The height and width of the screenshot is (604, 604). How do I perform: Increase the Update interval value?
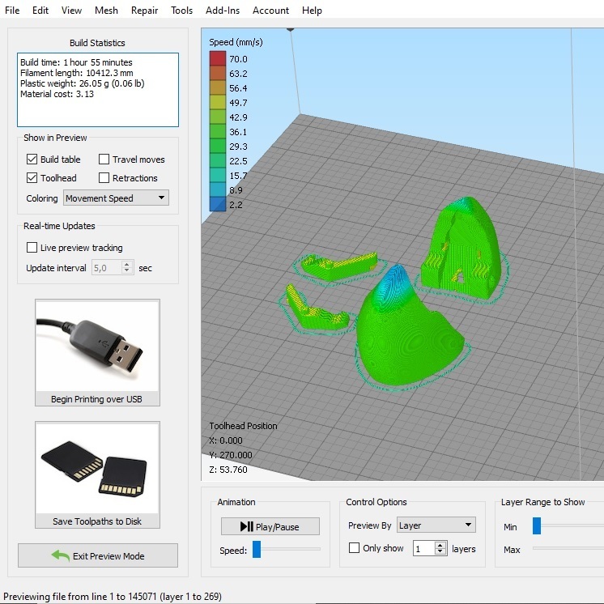point(127,264)
